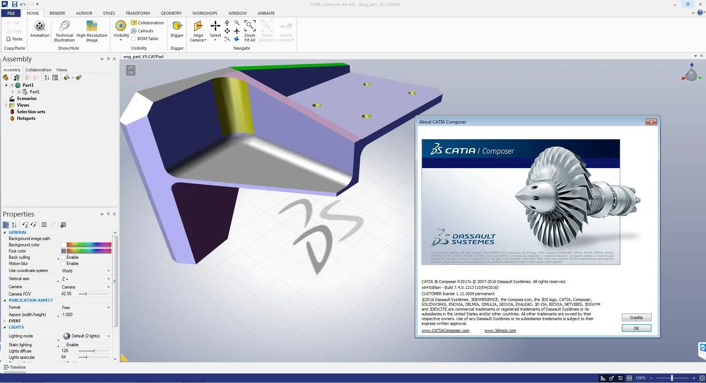Click the ruler triangle icon in status bar

[x=603, y=378]
